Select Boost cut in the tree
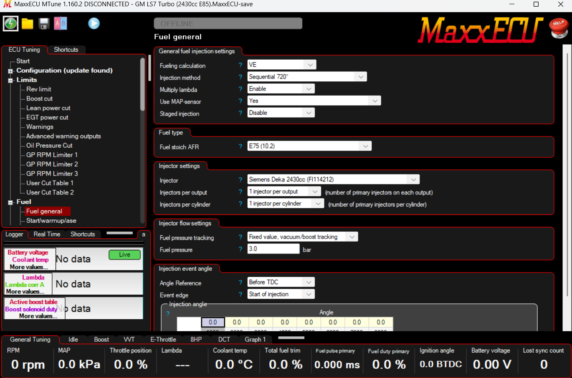The width and height of the screenshot is (572, 378). pos(40,99)
